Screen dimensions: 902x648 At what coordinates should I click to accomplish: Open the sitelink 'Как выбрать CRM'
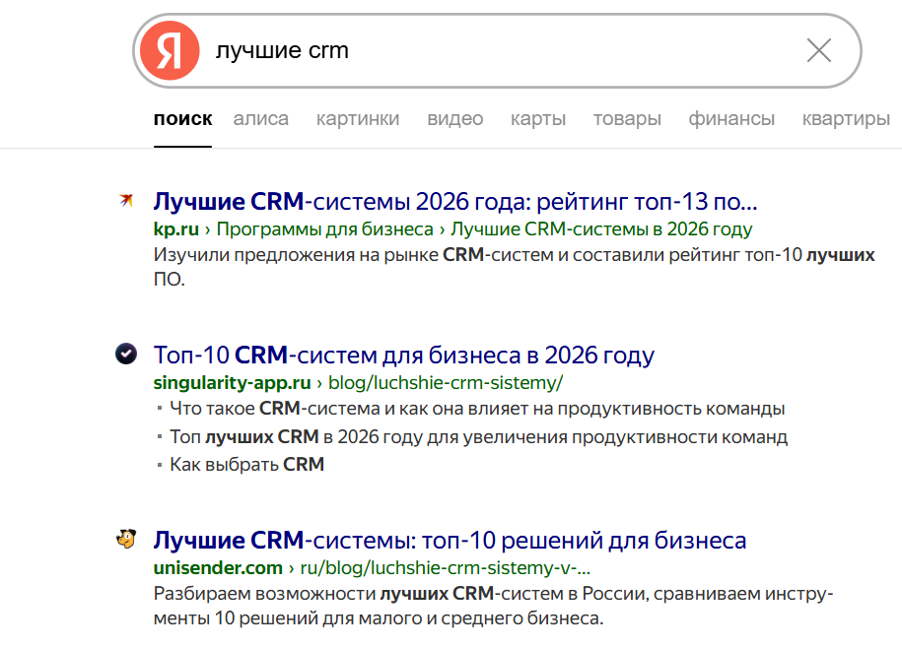pyautogui.click(x=245, y=463)
